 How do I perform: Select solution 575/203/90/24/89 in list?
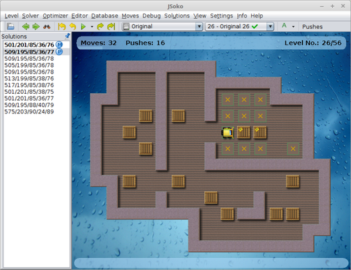pyautogui.click(x=29, y=111)
